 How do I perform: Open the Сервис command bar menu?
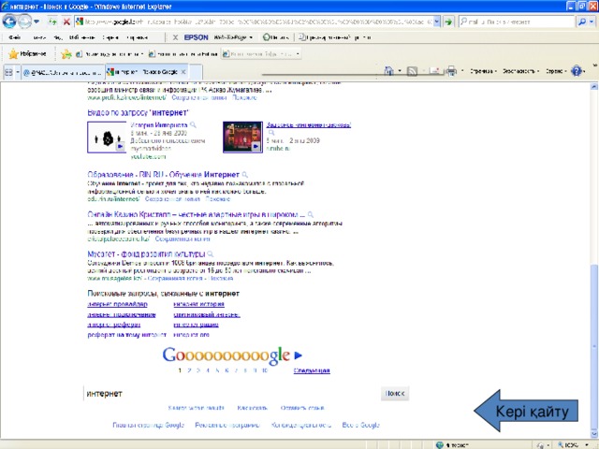pyautogui.click(x=556, y=71)
